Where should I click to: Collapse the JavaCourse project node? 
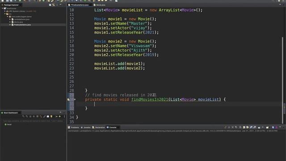[2, 8]
